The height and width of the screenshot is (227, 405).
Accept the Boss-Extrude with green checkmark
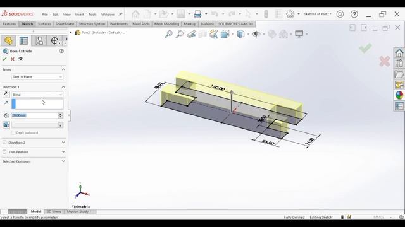(x=4, y=59)
